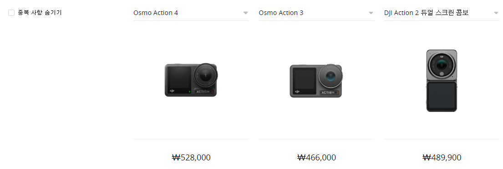The height and width of the screenshot is (169, 503).
Task: Click the DJI Action 2 top camera module
Action: pos(442,65)
